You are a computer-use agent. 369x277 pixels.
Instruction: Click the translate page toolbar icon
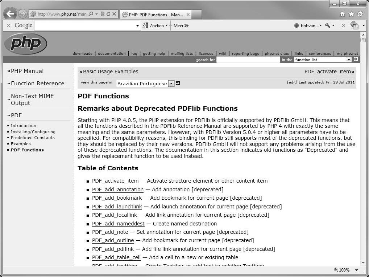(354, 25)
